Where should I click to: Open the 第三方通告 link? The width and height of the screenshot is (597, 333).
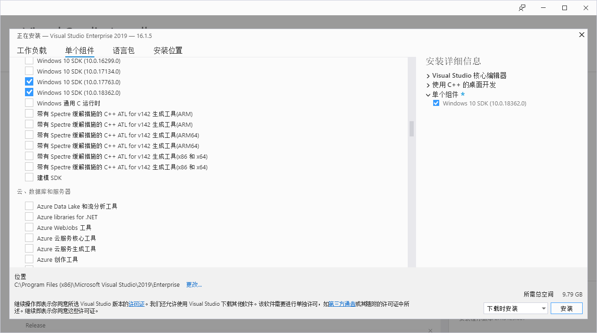coord(342,304)
